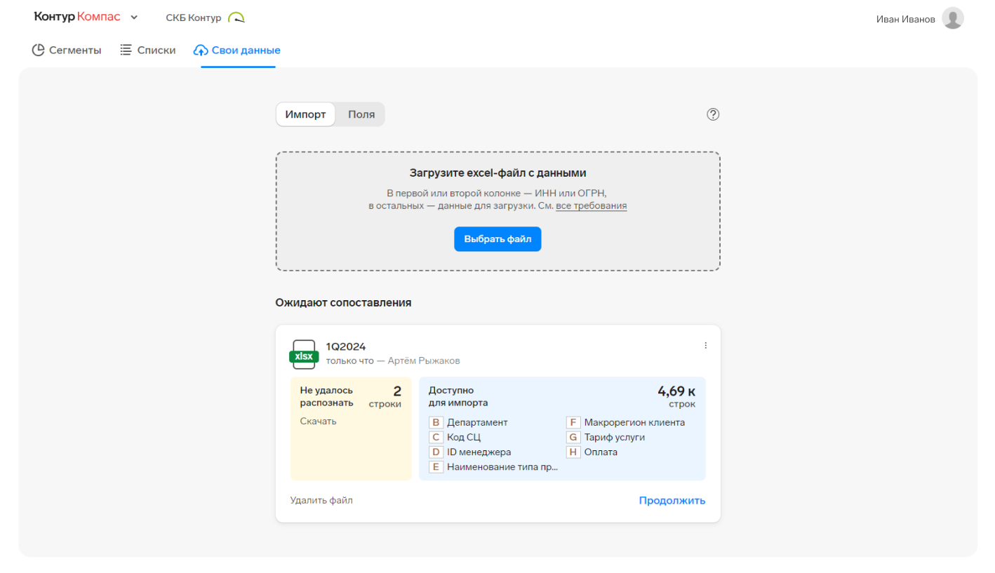
Task: Click the H column badge for Оплата
Action: pos(573,452)
